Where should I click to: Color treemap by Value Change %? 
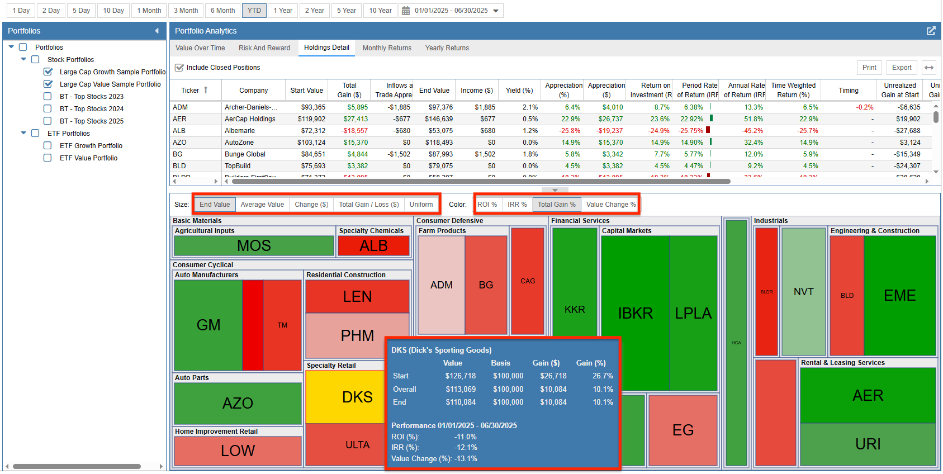pos(610,205)
